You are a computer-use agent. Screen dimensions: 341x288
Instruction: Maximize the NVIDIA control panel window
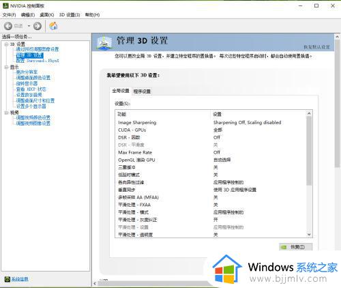pyautogui.click(x=316, y=6)
